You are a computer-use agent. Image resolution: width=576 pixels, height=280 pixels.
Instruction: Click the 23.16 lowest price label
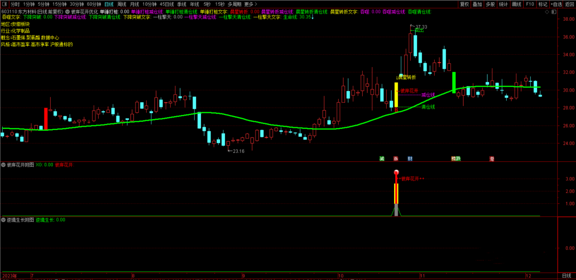(x=238, y=151)
